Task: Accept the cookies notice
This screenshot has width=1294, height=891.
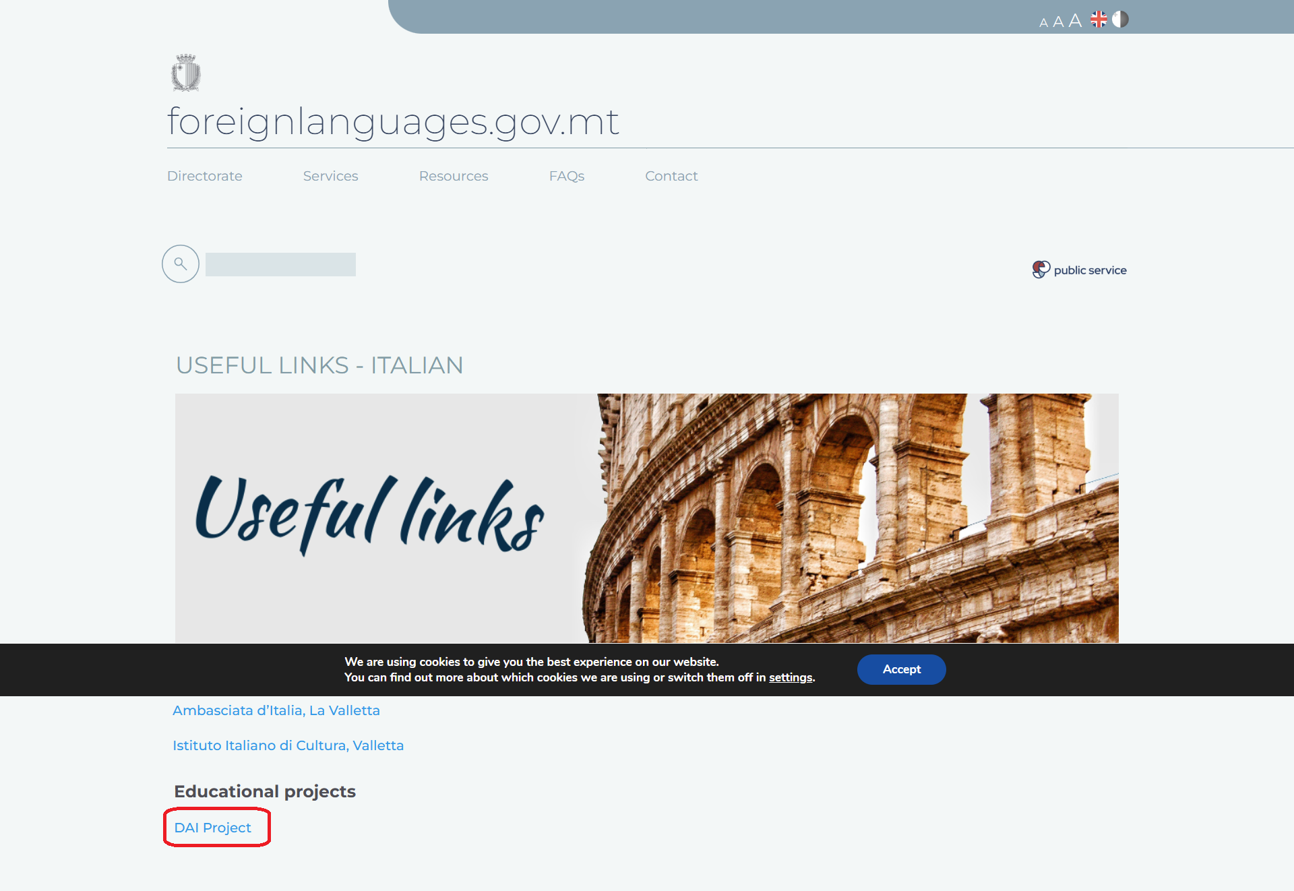Action: point(901,669)
